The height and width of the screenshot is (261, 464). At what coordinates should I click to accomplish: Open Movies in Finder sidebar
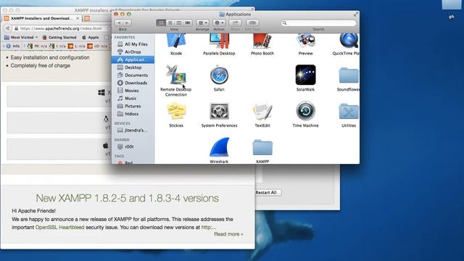(x=133, y=91)
